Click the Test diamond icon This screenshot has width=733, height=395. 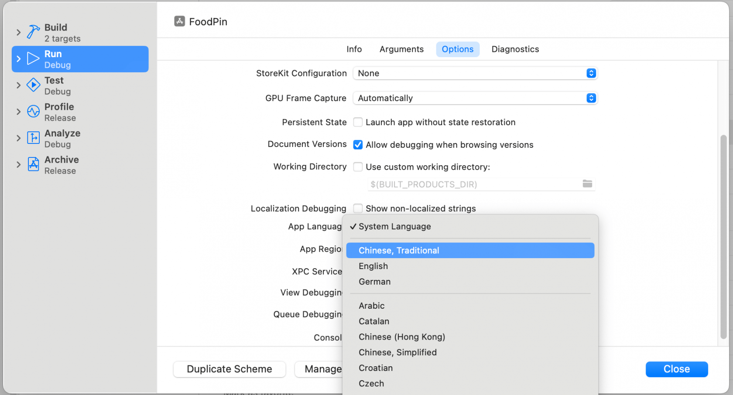33,85
